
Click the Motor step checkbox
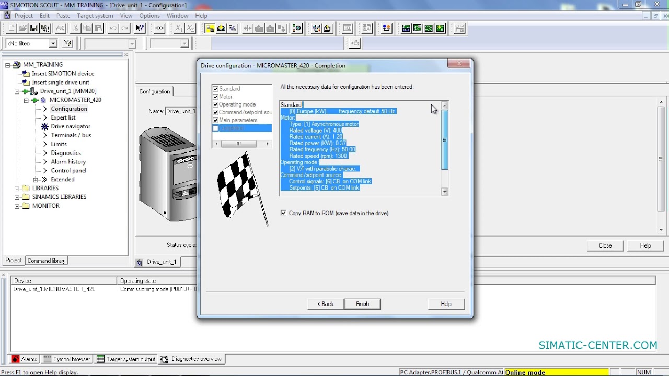click(215, 97)
